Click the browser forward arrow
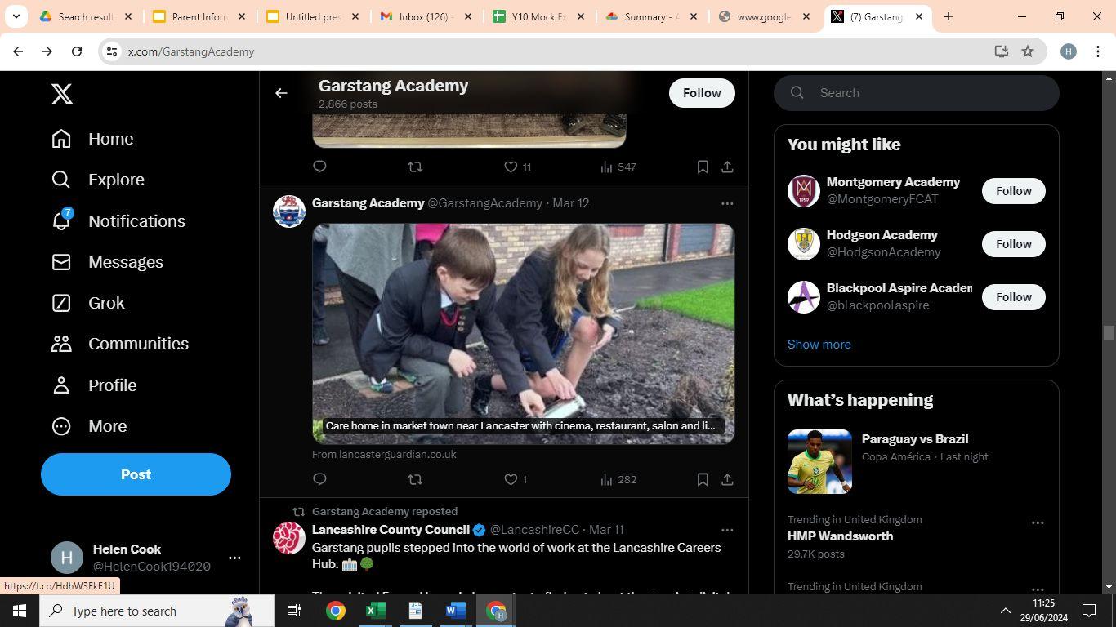Image resolution: width=1116 pixels, height=627 pixels. [47, 51]
